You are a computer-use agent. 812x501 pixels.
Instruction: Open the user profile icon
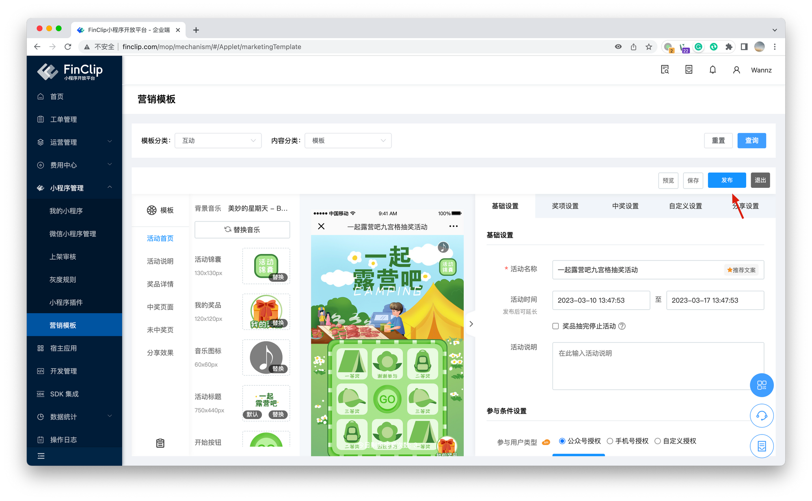click(736, 70)
